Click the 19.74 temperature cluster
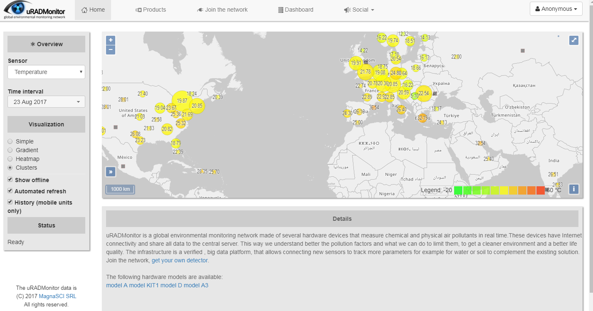 pyautogui.click(x=393, y=40)
